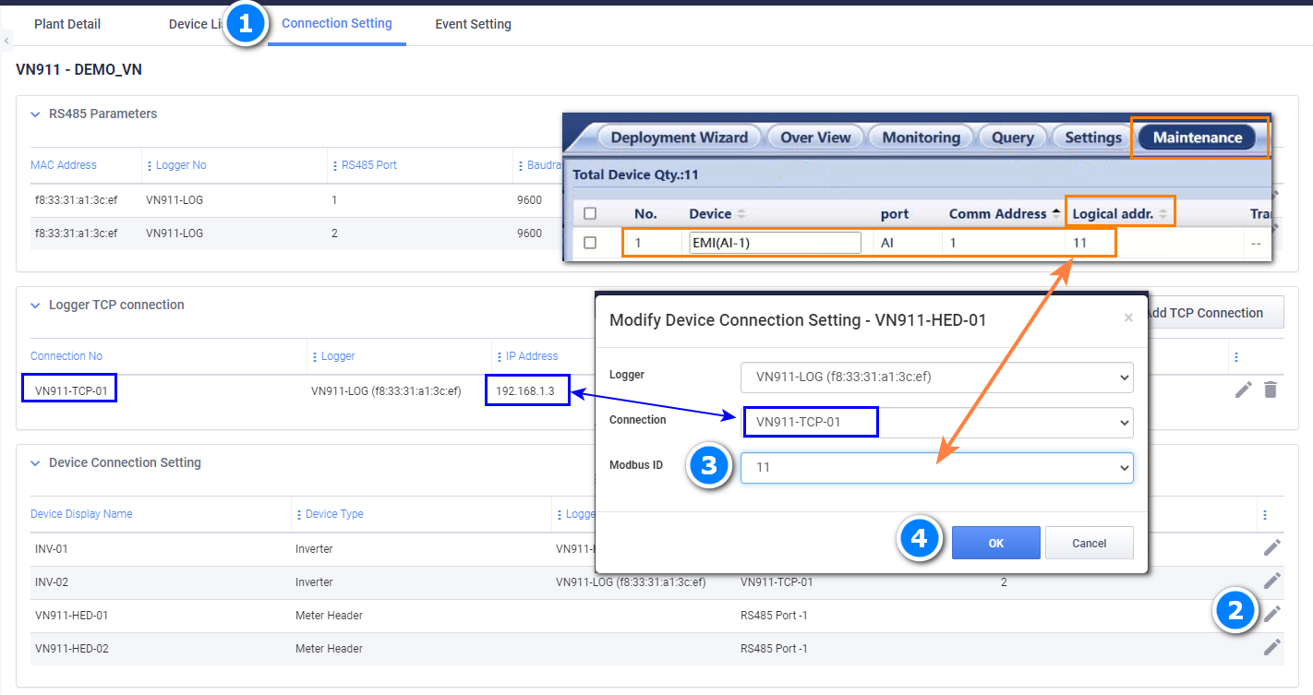The image size is (1313, 695).
Task: Close the Modify Device Connection Setting dialog
Action: click(1128, 318)
